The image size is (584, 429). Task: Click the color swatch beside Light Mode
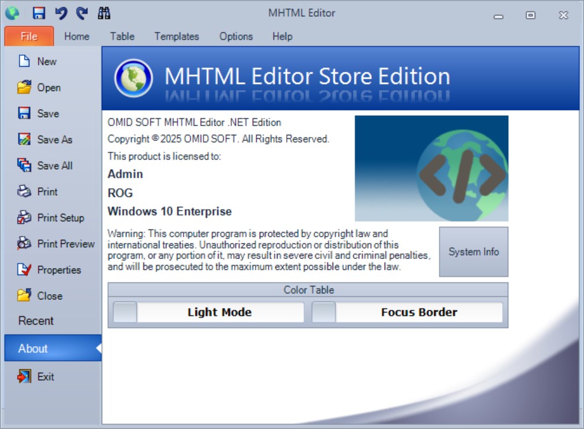125,312
